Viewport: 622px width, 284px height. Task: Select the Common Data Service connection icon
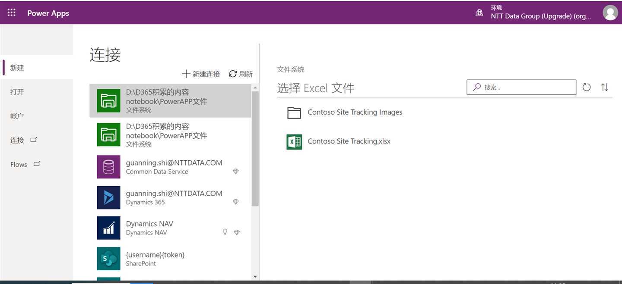pos(108,167)
